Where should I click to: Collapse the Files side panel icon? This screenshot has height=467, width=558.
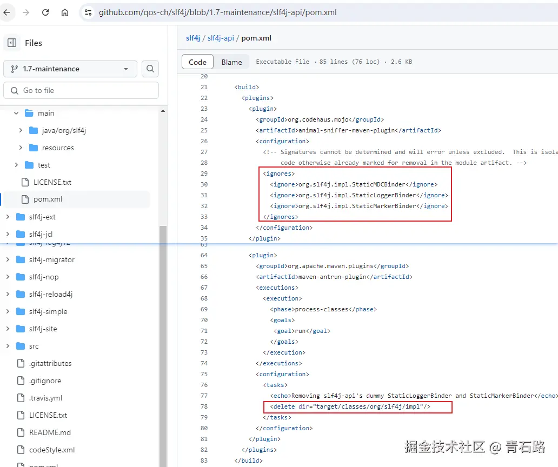(12, 43)
